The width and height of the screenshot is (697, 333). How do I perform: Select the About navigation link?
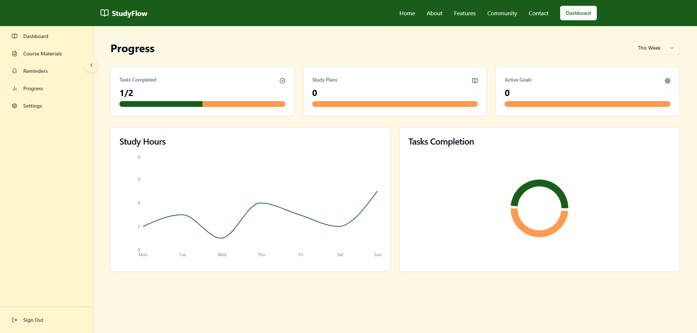pos(435,13)
